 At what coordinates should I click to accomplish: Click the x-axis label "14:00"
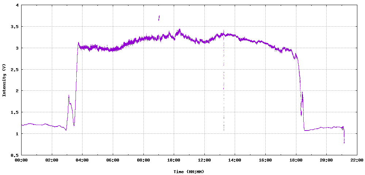click(235, 160)
